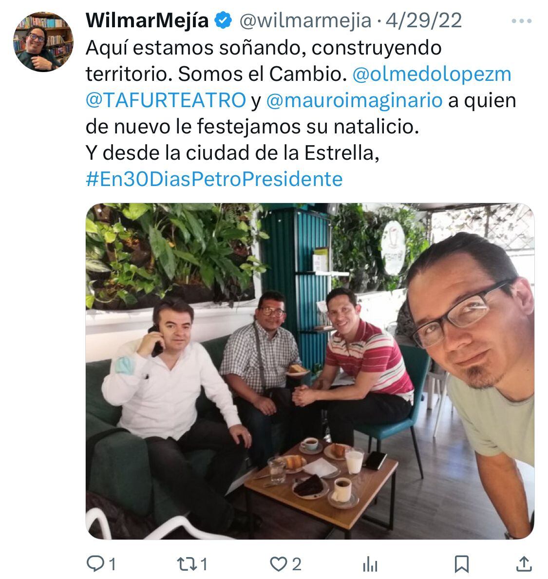Viewport: 548px width, 579px height.
Task: Open the three-dot more options menu
Action: 521,21
